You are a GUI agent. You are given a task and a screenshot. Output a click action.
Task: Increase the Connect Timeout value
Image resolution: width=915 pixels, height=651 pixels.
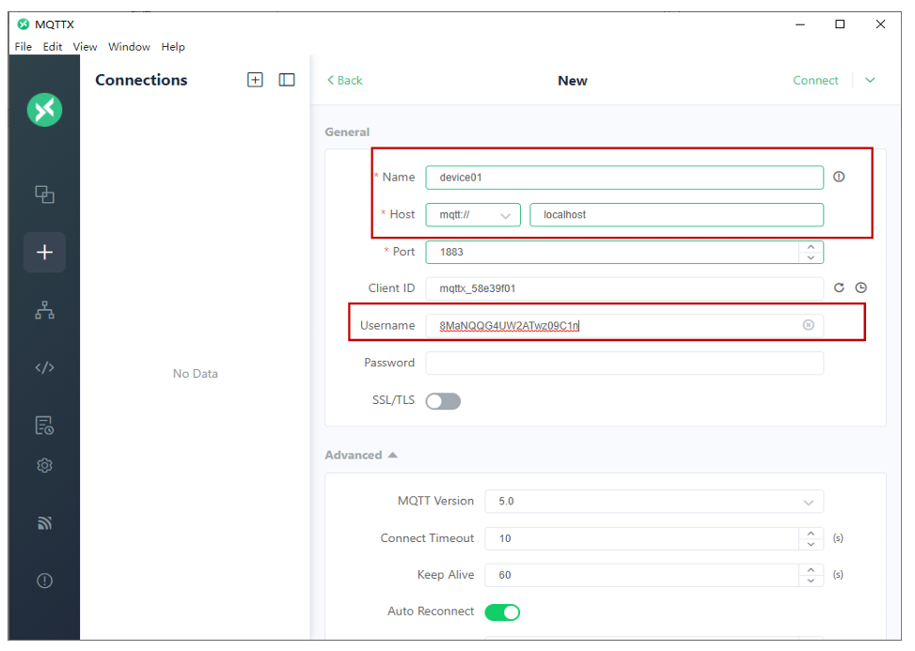(x=811, y=533)
